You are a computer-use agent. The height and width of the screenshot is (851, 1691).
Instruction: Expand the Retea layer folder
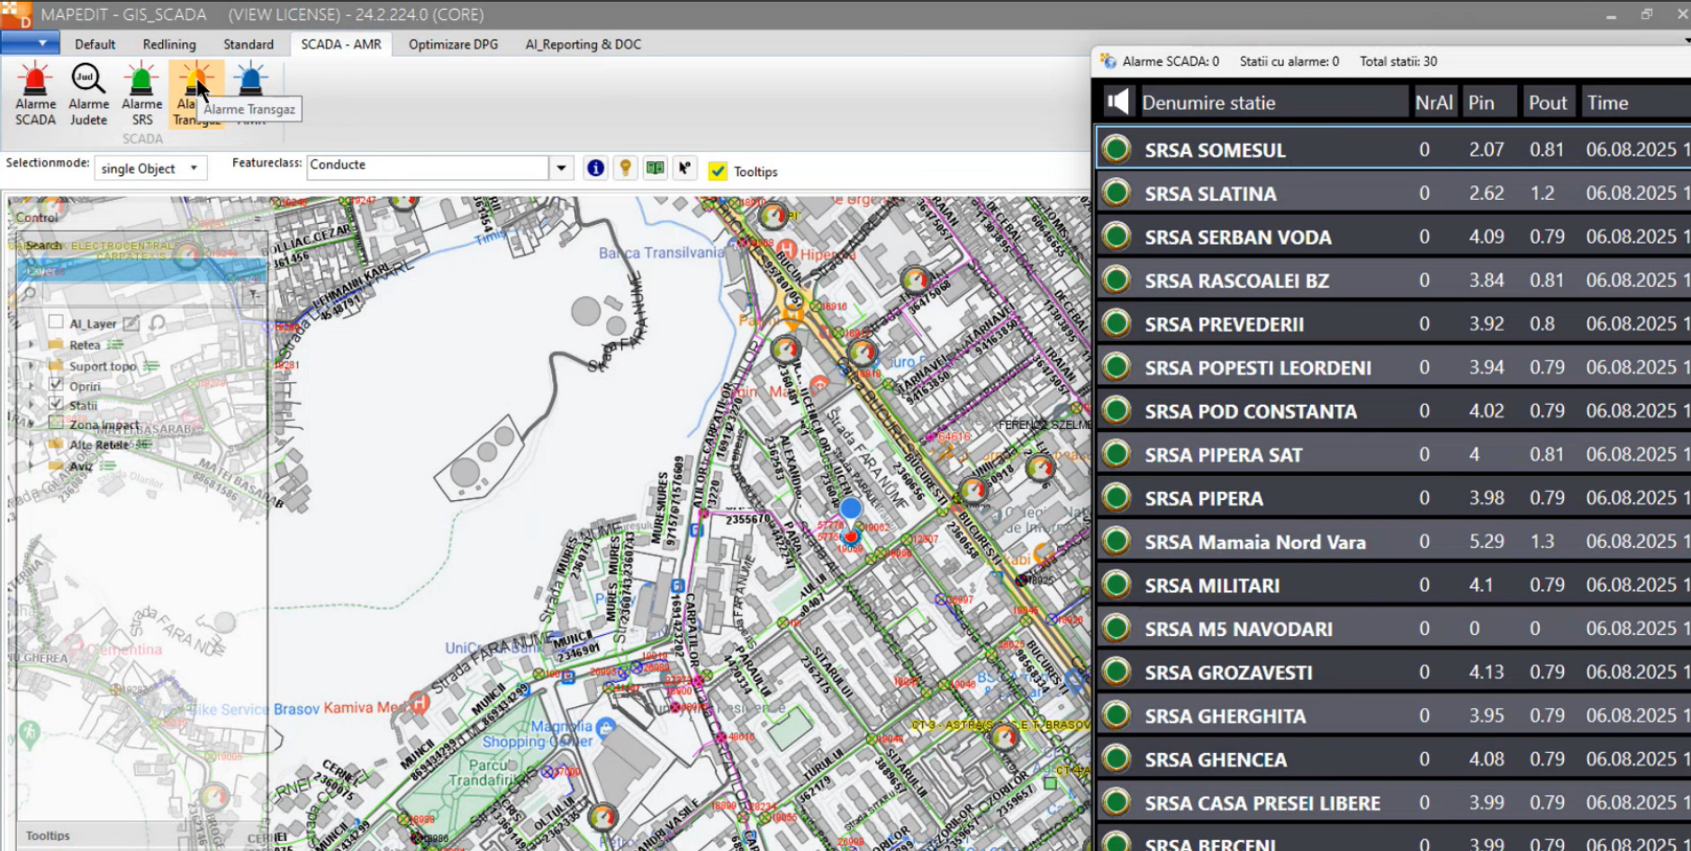(x=31, y=345)
